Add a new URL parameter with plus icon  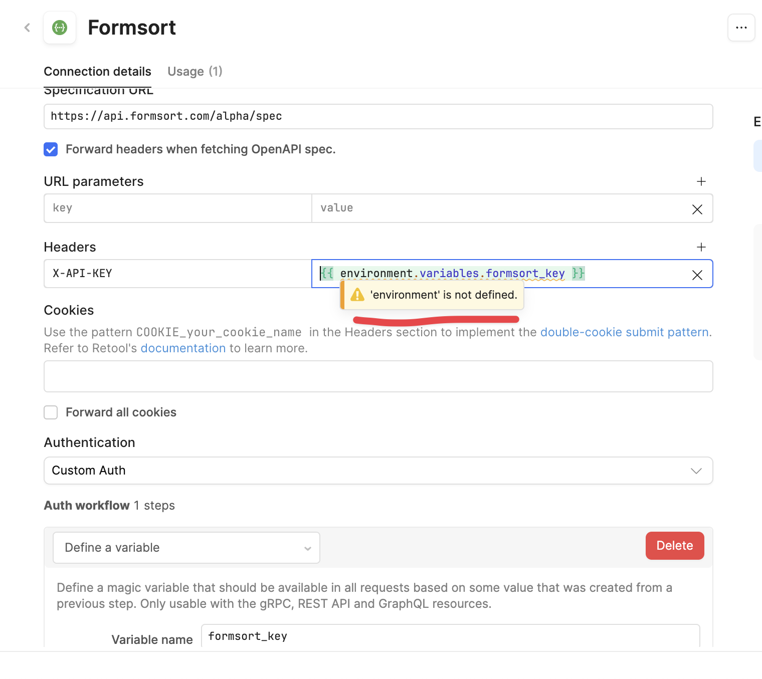(x=701, y=181)
